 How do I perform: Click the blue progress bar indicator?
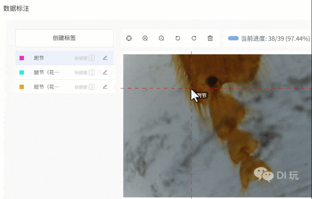(x=233, y=38)
